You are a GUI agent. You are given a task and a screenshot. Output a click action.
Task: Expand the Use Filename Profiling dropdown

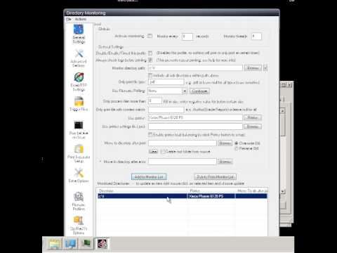tap(185, 91)
